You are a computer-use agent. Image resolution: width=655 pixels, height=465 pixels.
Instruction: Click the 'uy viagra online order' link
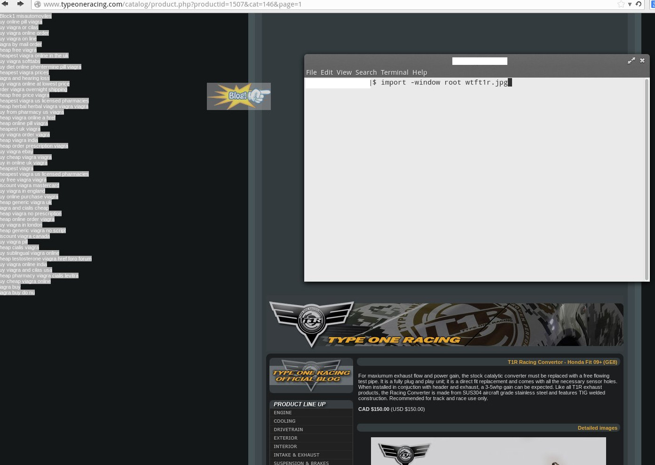coord(24,33)
